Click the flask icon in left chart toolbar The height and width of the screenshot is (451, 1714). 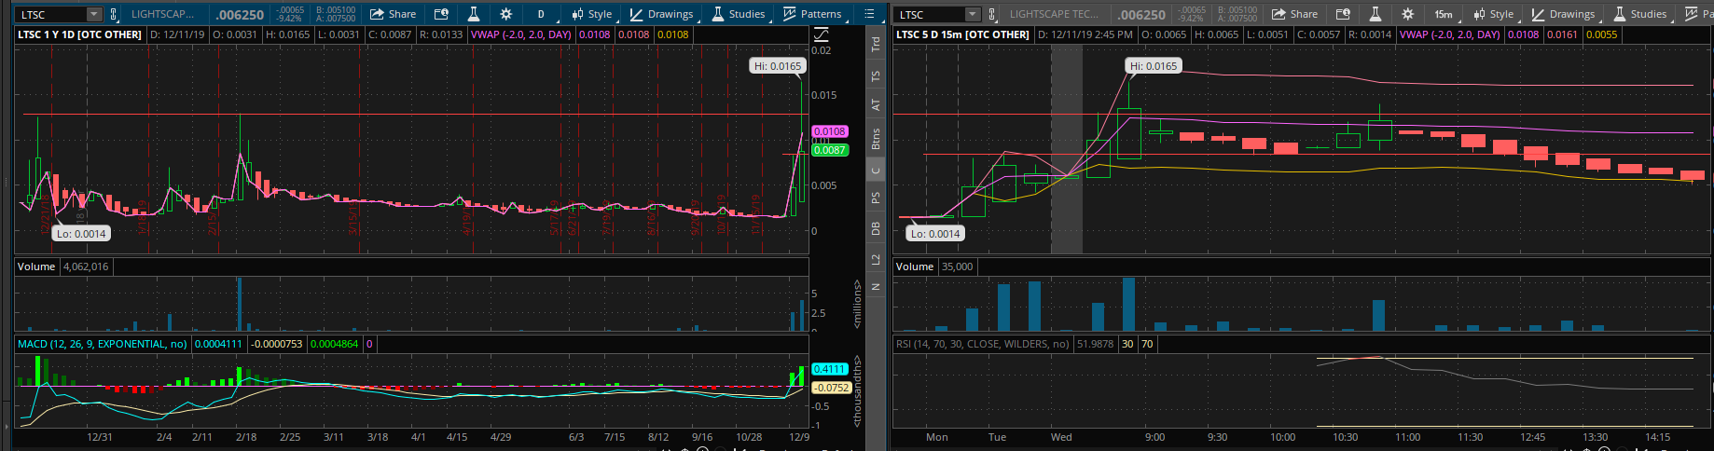click(474, 14)
